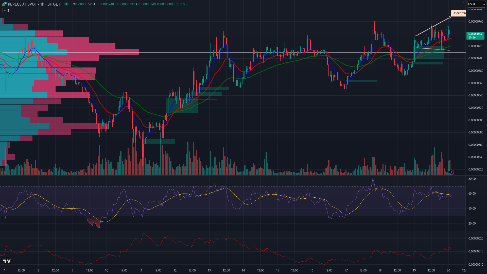Click the TradingView logo at bottom left
Screen dimensions: 487x274
click(7, 261)
